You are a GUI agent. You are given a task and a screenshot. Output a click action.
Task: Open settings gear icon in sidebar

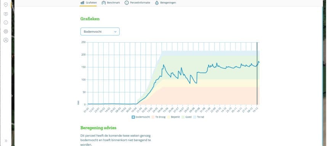[x=6, y=32]
